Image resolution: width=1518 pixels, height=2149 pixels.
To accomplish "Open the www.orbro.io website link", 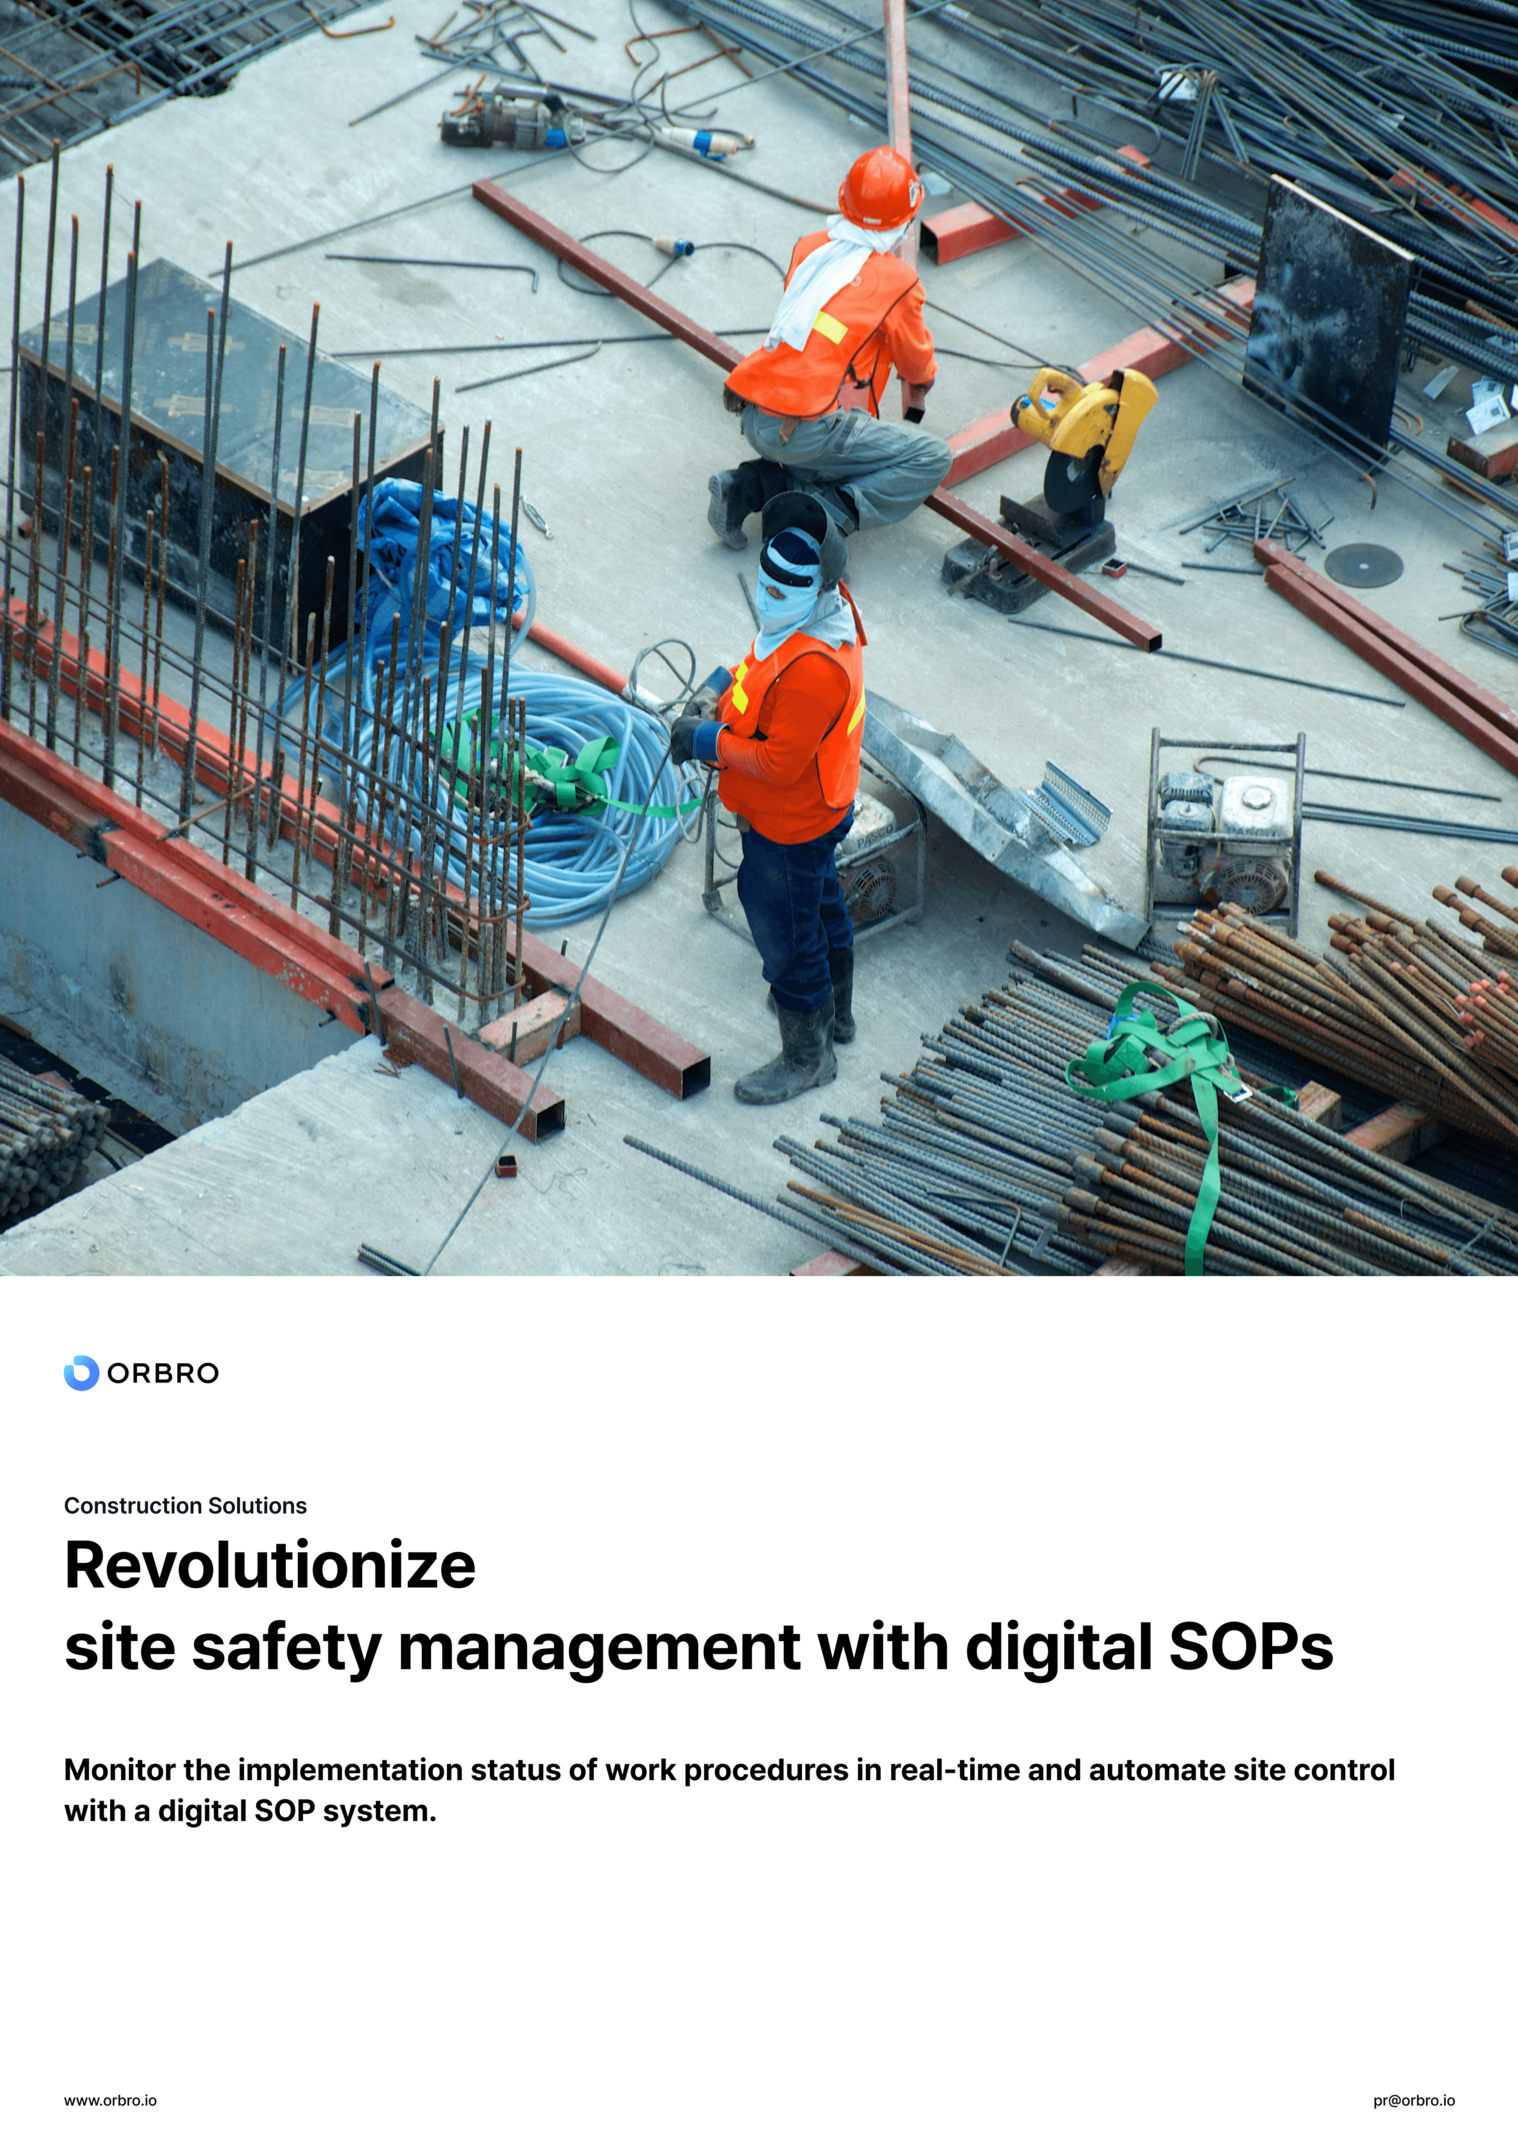I will click(x=111, y=2101).
